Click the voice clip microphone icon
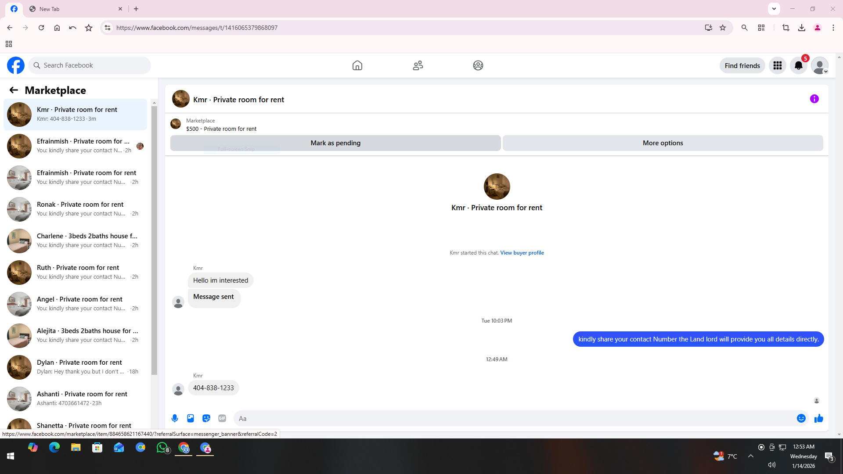This screenshot has height=474, width=843. coord(175,418)
